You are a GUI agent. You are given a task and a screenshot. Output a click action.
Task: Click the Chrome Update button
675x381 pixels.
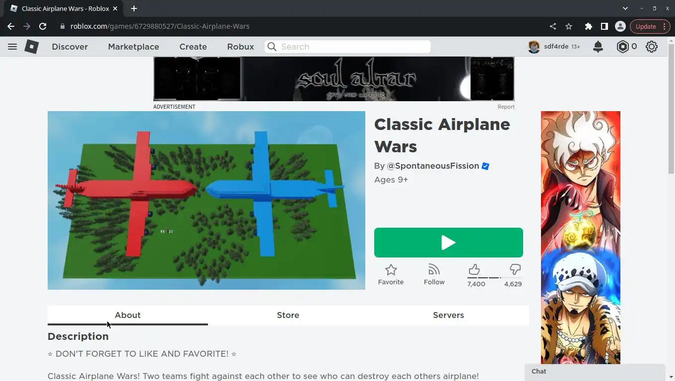(650, 26)
